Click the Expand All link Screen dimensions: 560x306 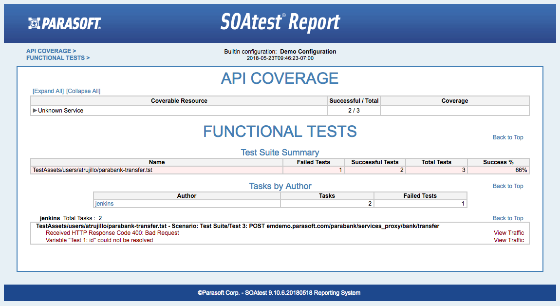tap(48, 91)
